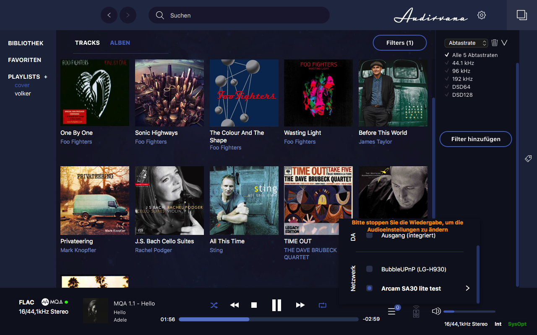Click the Filter hinzufügen button
Screen dimensions: 537x335
[x=476, y=139]
